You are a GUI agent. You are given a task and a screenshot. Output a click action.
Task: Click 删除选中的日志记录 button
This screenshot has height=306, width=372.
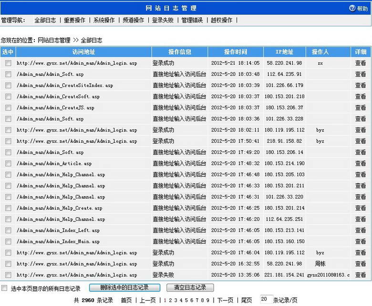click(124, 288)
